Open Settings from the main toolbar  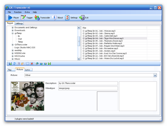pos(71,18)
